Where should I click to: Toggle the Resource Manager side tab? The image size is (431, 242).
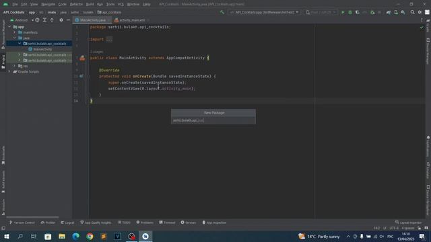(x=3, y=35)
